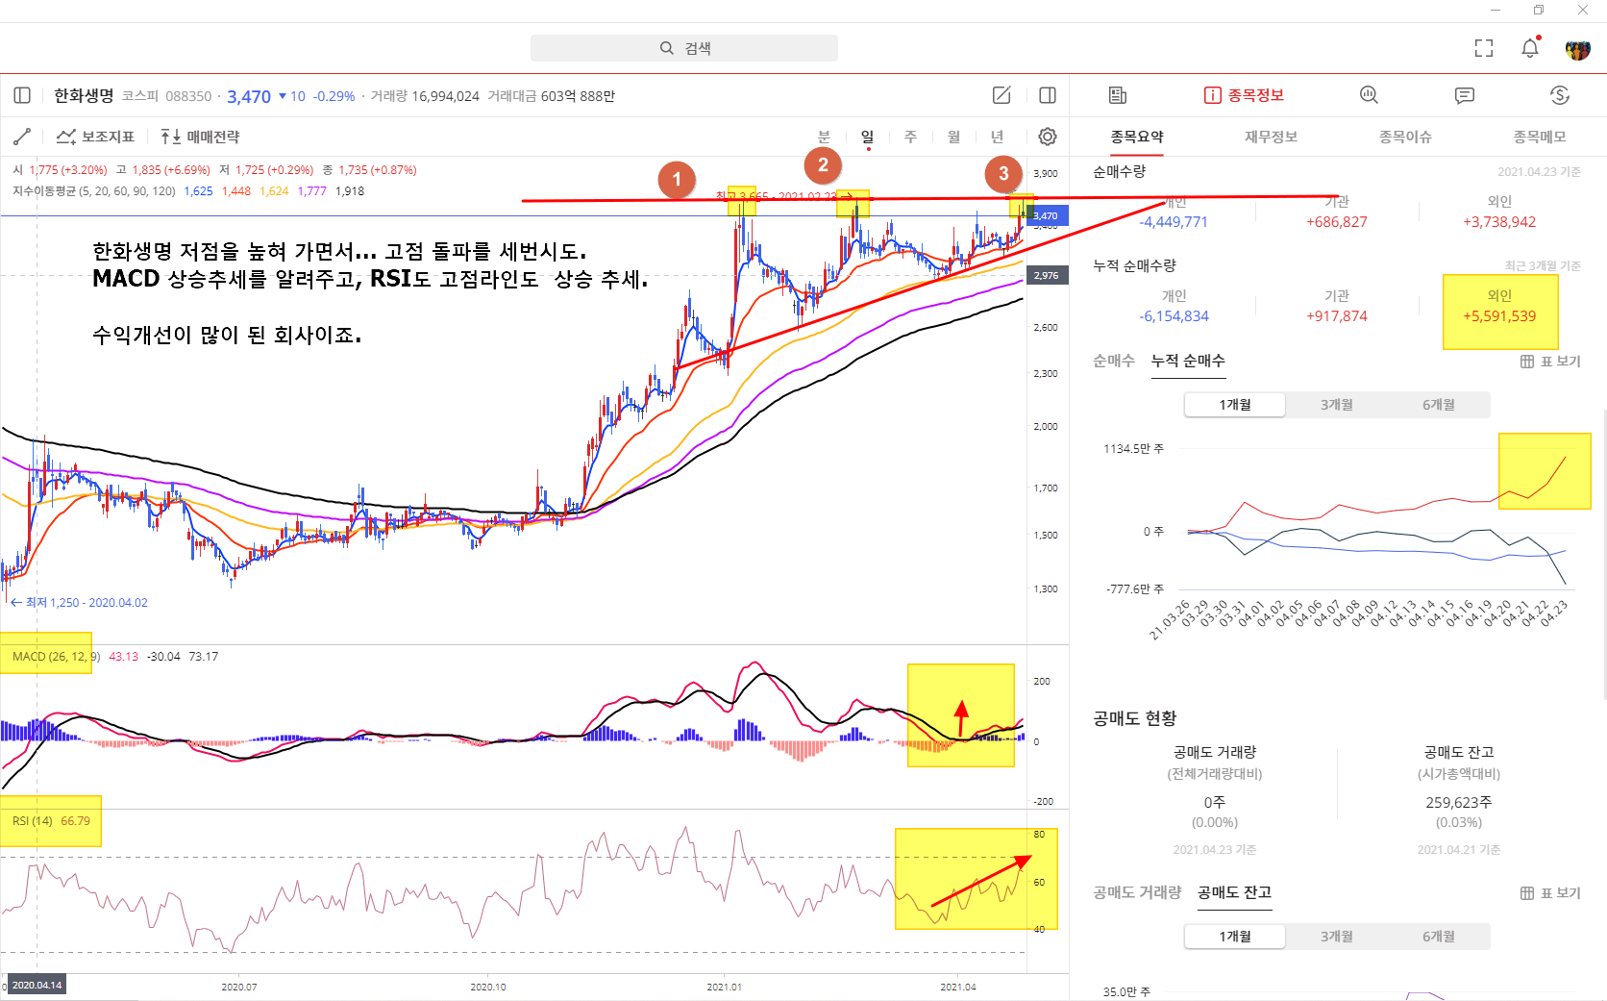The width and height of the screenshot is (1607, 1001).
Task: Click the stock code 088350
Action: click(x=188, y=96)
